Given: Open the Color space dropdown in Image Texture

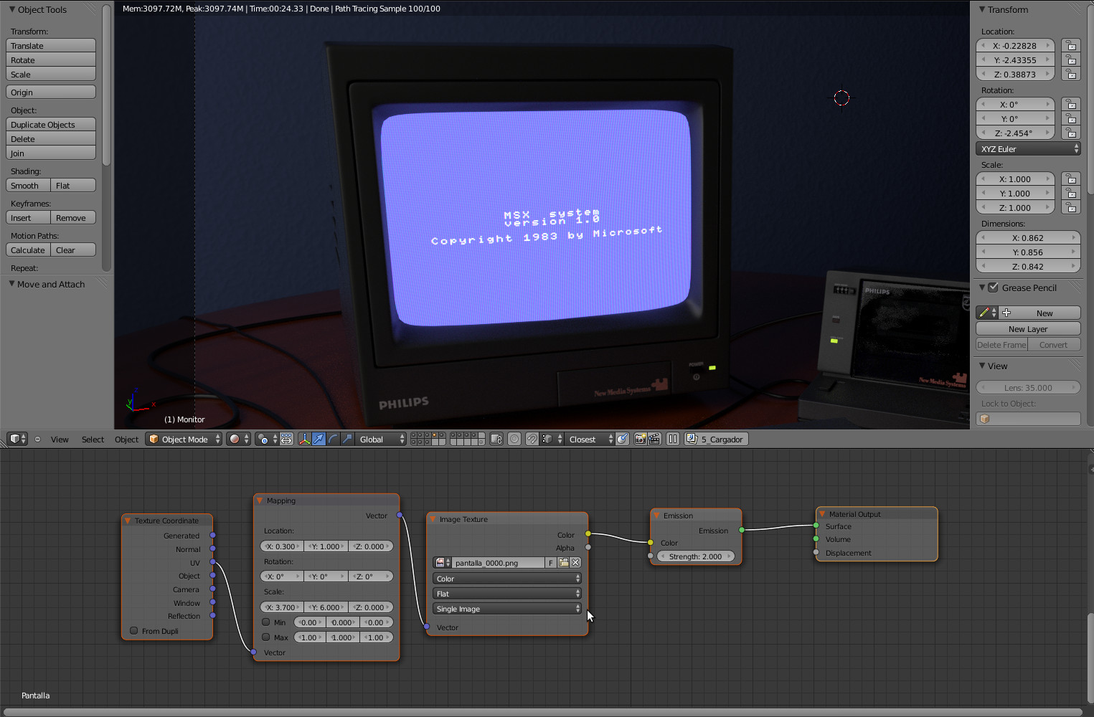Looking at the screenshot, I should (x=507, y=579).
